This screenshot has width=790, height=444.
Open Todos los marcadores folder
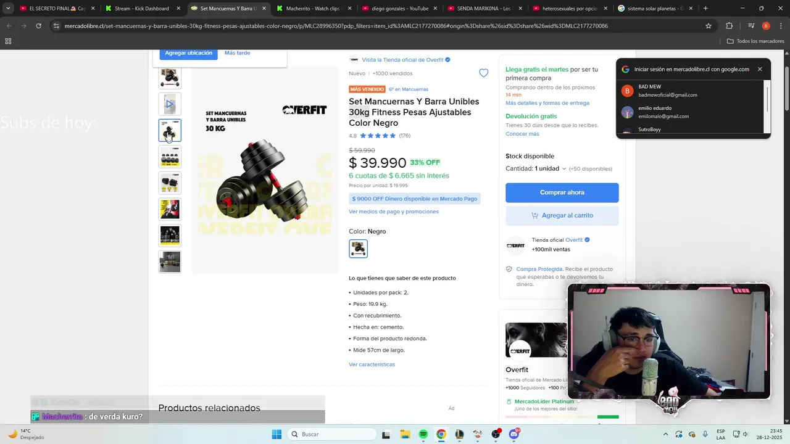[x=755, y=41]
